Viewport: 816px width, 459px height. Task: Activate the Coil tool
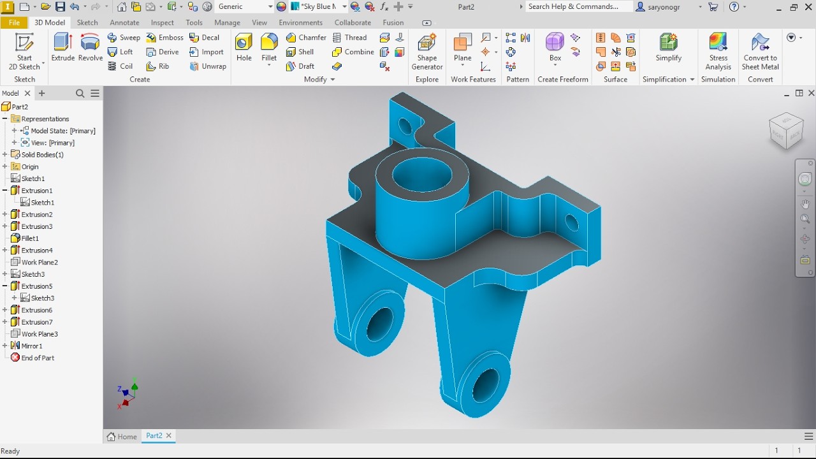point(120,66)
